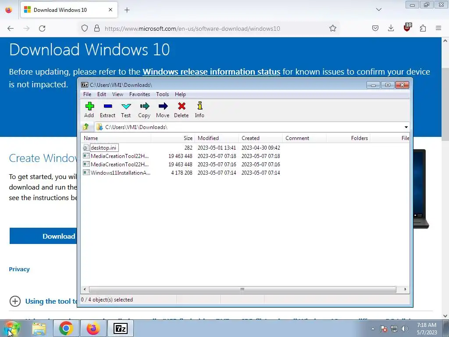The image size is (449, 337).
Task: Open the Help menu in 7-Zip
Action: tap(180, 94)
